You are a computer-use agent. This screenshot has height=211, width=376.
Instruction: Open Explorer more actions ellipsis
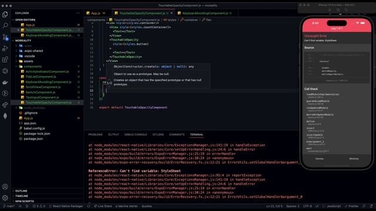(x=78, y=13)
